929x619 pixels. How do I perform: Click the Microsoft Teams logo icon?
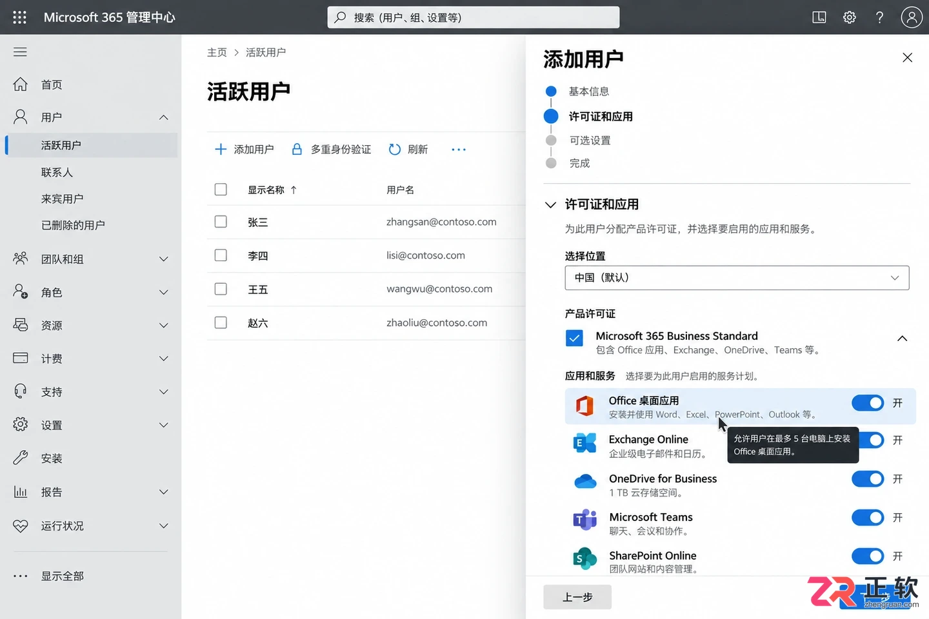584,520
